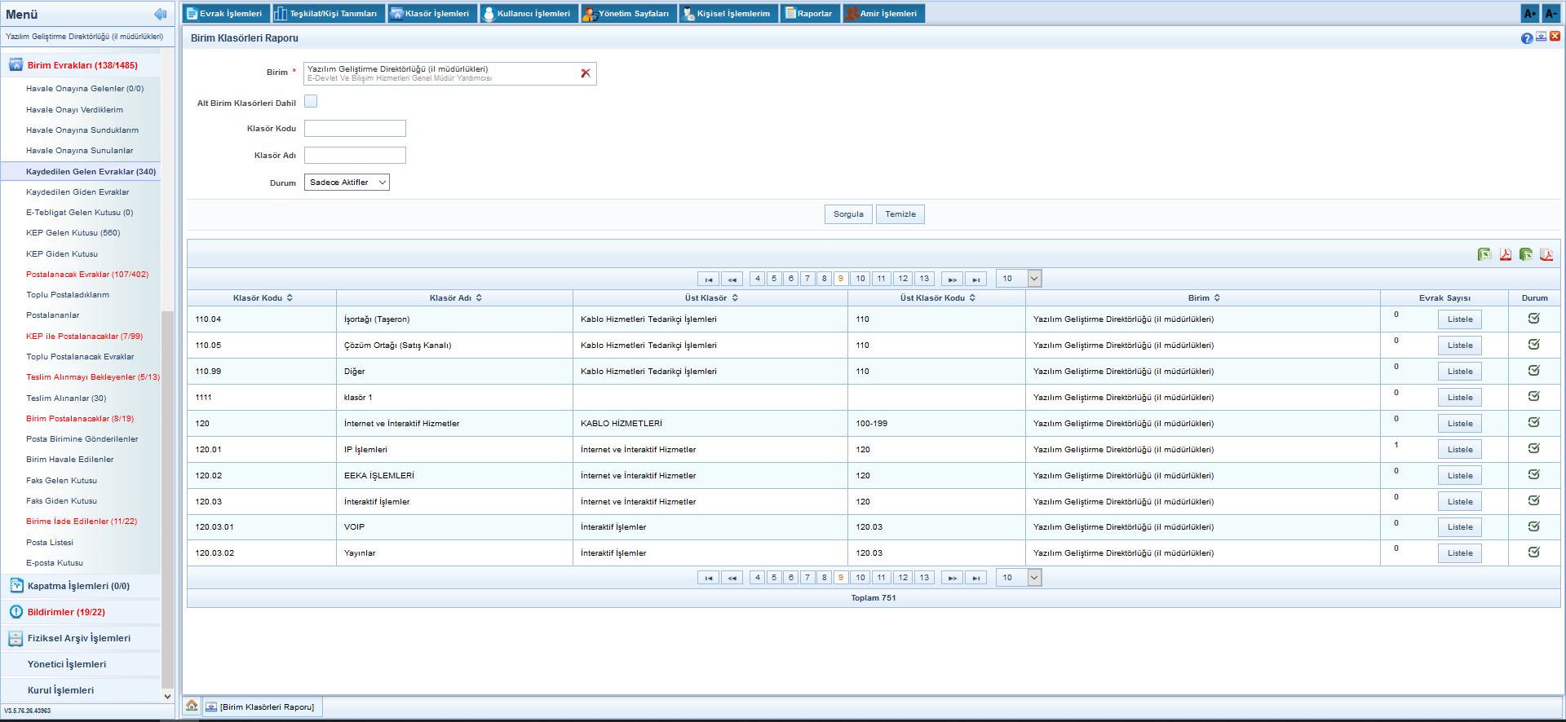
Task: Decrease font size with A- button
Action: click(x=1551, y=14)
